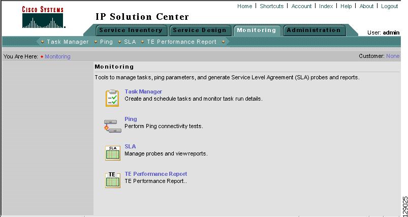Click the Customer None link
Screen dimensions: 408x217
pos(393,56)
